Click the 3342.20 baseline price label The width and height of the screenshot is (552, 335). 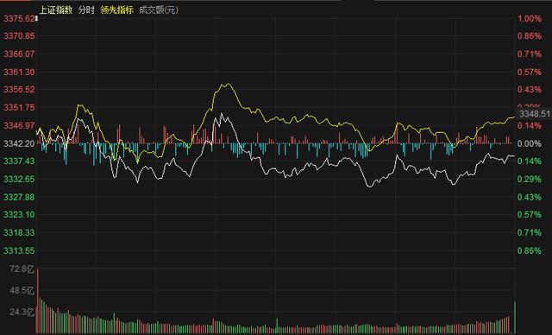[x=19, y=143]
